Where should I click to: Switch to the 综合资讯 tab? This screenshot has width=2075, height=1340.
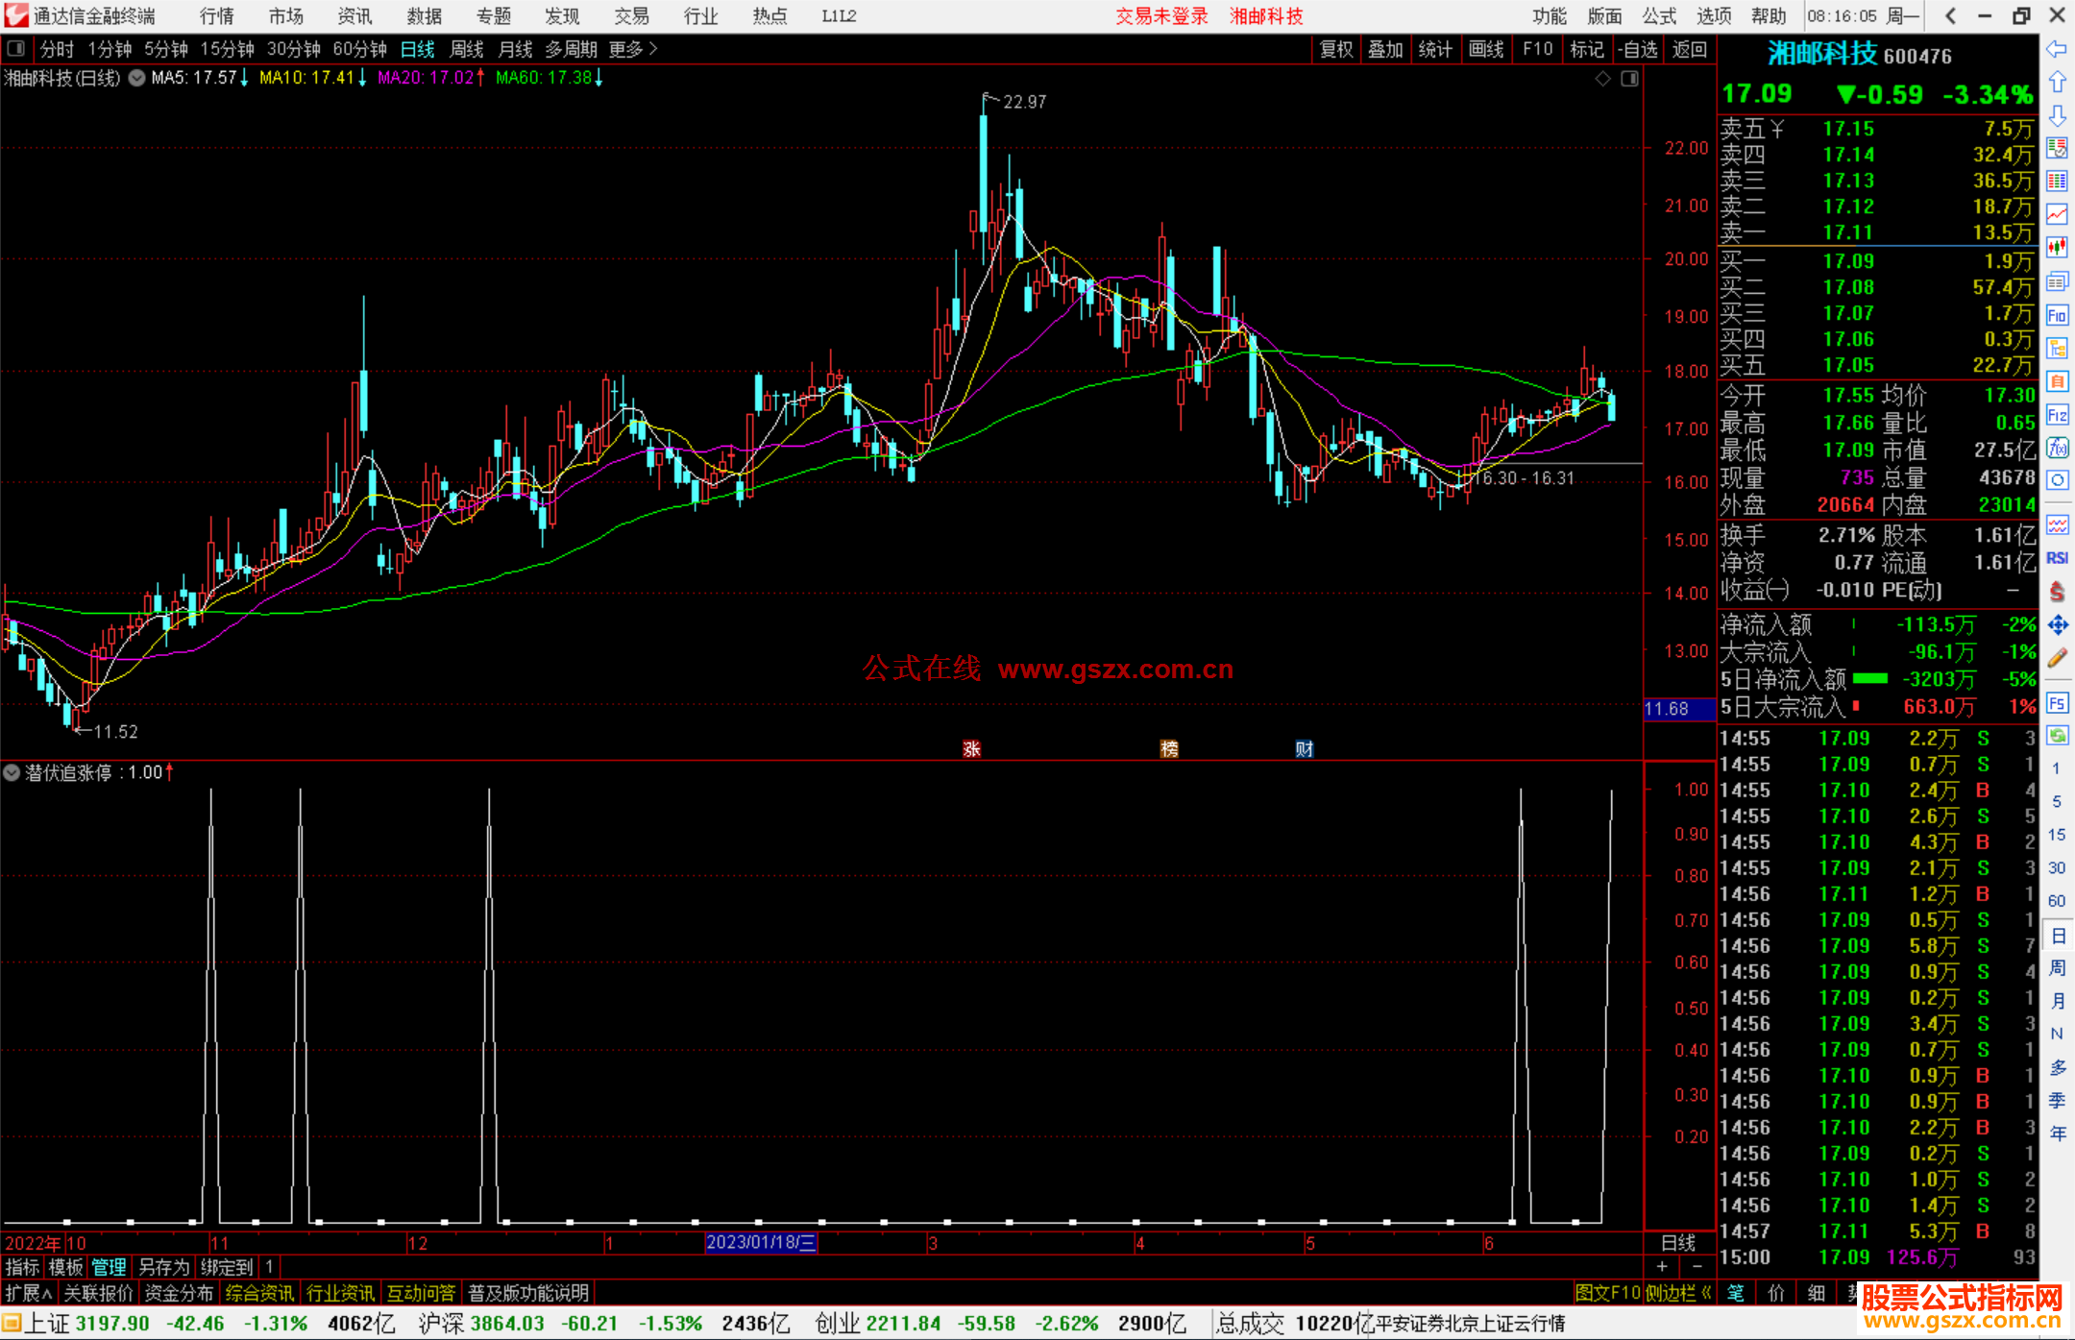259,1293
